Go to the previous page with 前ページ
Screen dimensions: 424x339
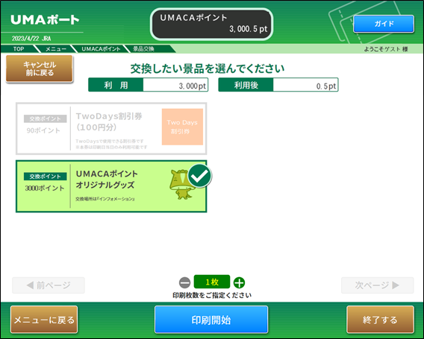tap(49, 285)
